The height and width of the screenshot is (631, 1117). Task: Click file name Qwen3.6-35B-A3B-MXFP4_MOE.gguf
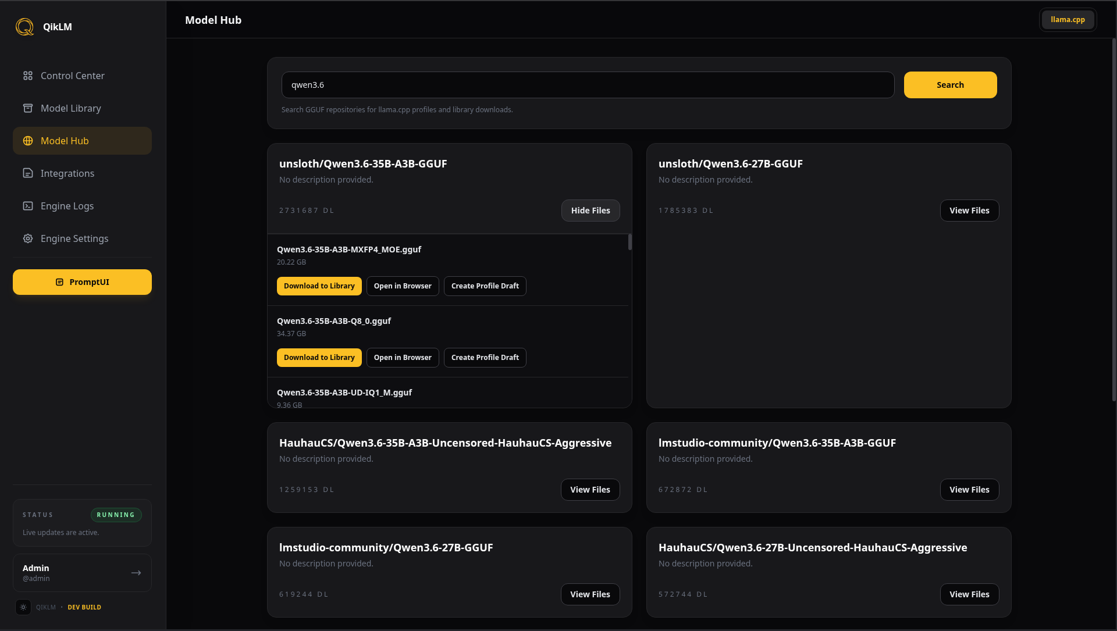pos(349,249)
